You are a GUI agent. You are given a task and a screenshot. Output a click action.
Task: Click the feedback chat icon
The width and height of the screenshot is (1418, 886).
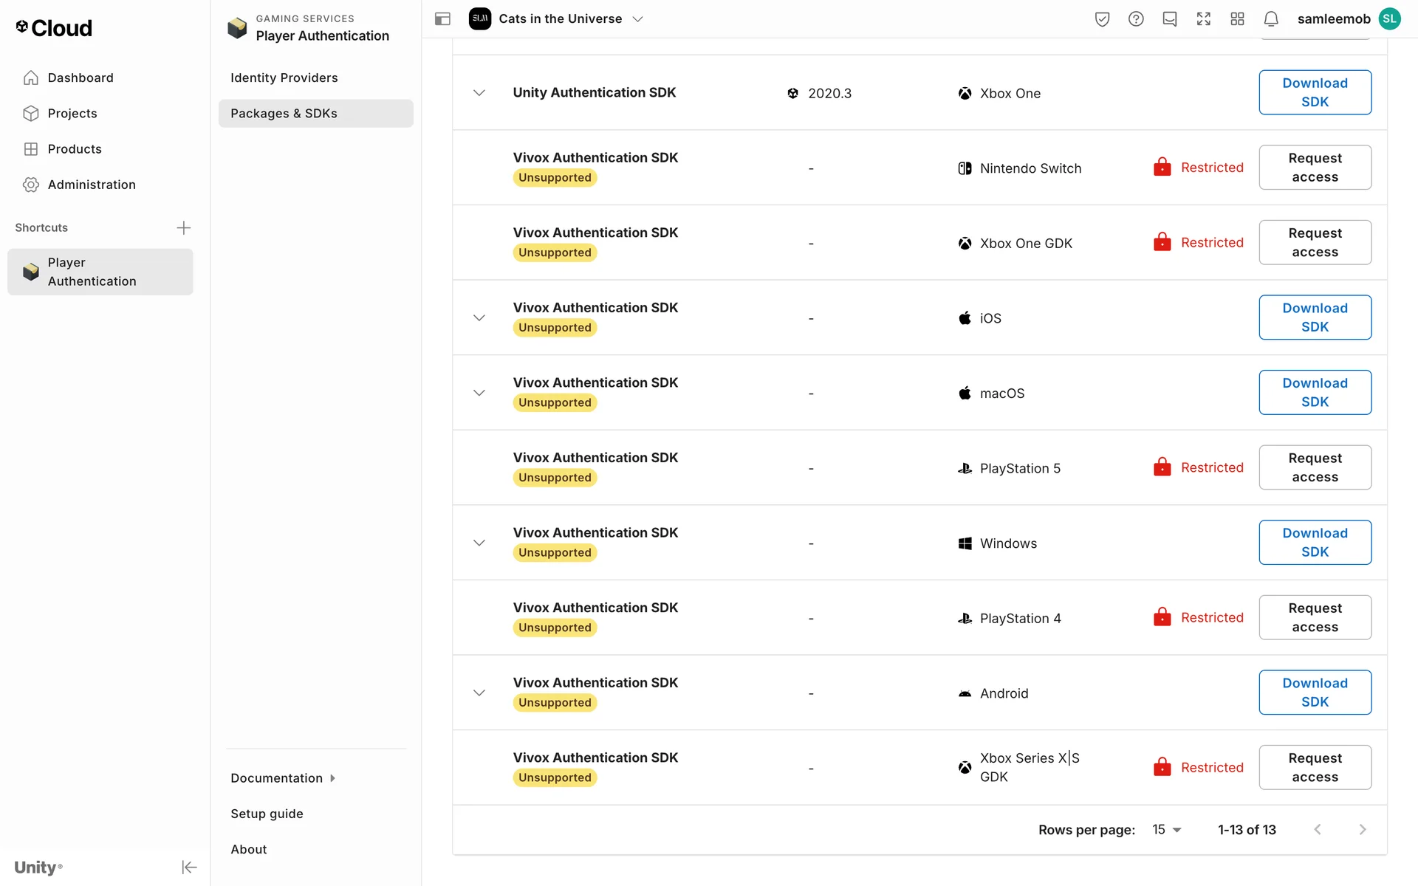click(x=1170, y=19)
